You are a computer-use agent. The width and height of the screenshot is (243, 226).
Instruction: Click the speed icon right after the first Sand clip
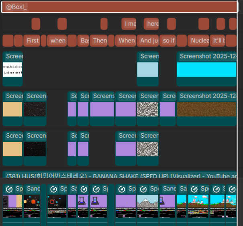pos(53,189)
